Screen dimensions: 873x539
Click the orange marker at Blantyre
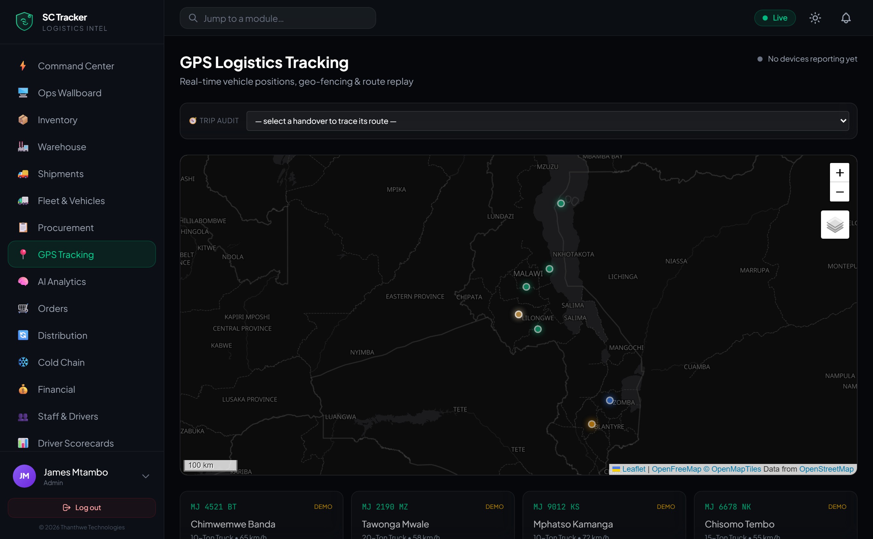click(592, 424)
